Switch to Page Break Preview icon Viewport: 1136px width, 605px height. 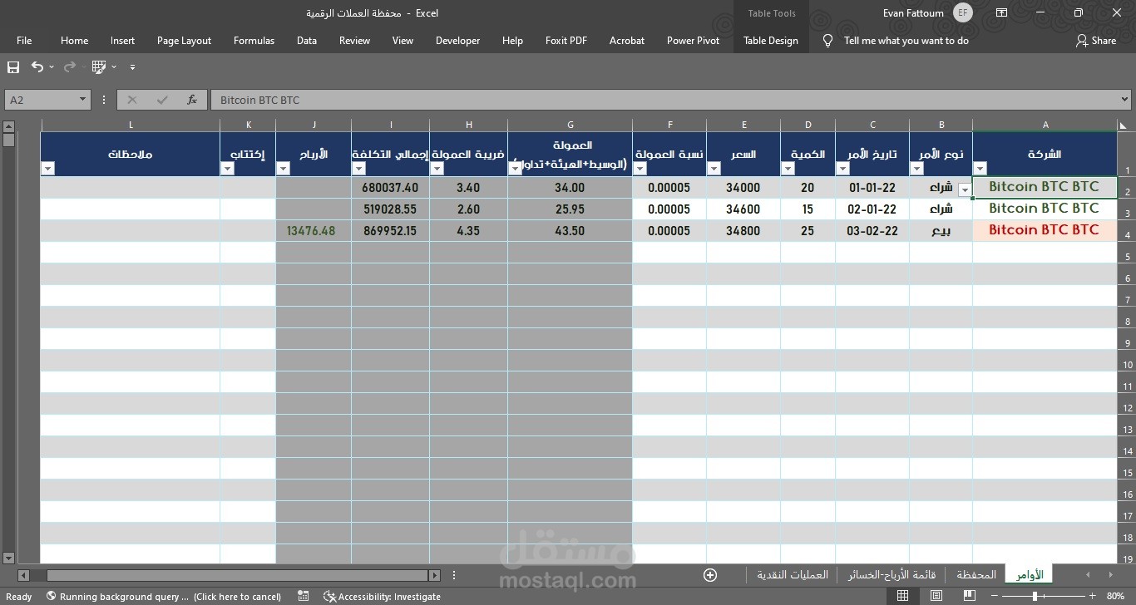click(970, 596)
